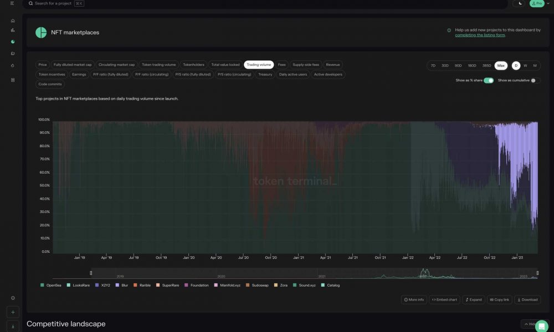The width and height of the screenshot is (554, 332).
Task: Enable the Show as cumulative switch
Action: pos(535,80)
